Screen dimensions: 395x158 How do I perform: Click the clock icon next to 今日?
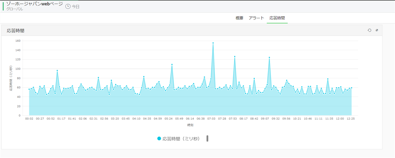[68, 7]
